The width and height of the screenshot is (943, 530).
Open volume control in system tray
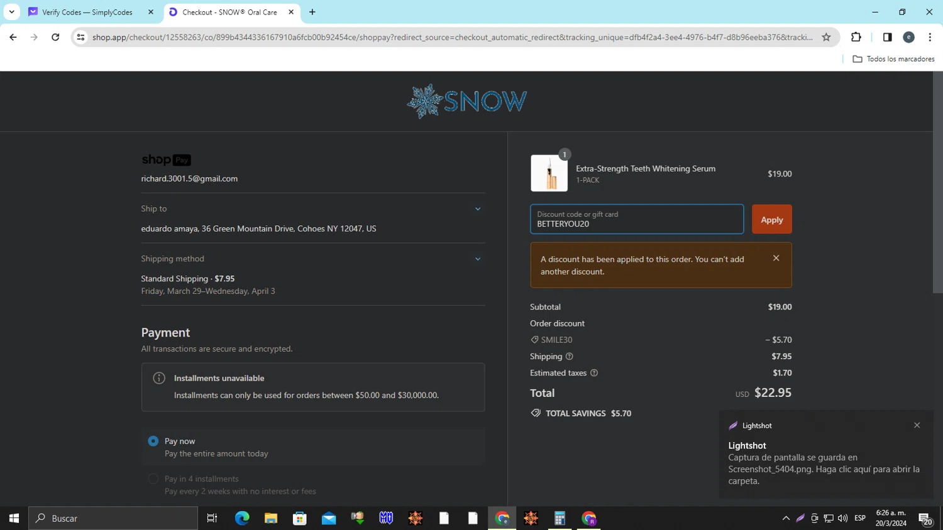[843, 518]
